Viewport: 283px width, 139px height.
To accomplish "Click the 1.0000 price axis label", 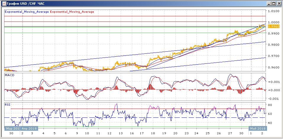I will [x=274, y=22].
